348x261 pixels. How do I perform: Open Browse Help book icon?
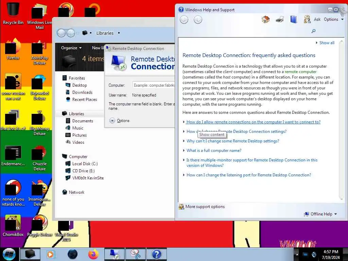[x=293, y=19]
